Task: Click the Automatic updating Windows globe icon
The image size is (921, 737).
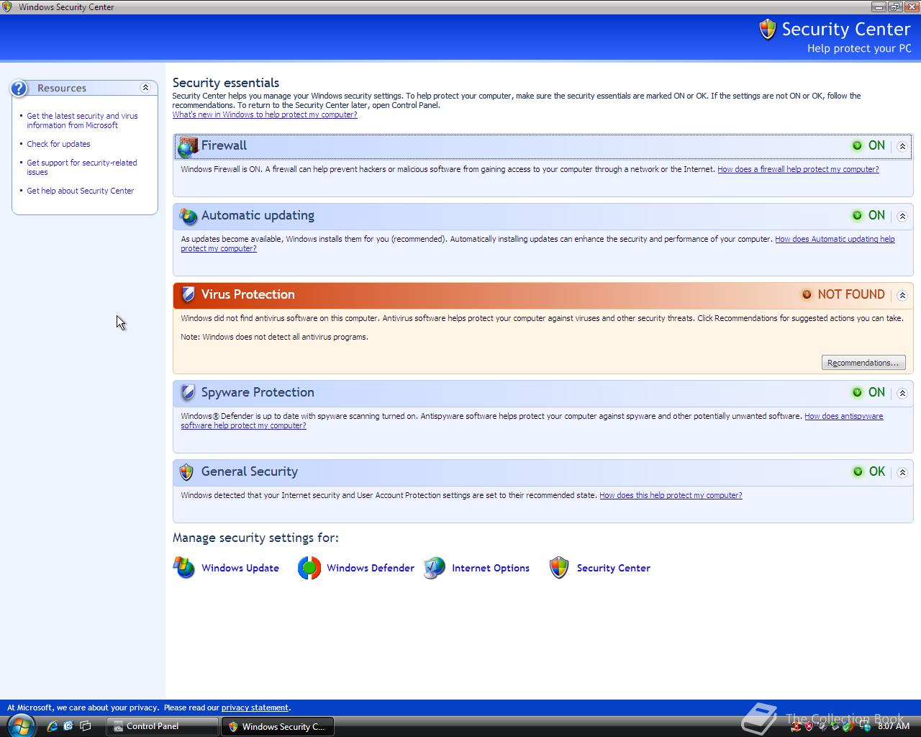Action: [x=188, y=216]
